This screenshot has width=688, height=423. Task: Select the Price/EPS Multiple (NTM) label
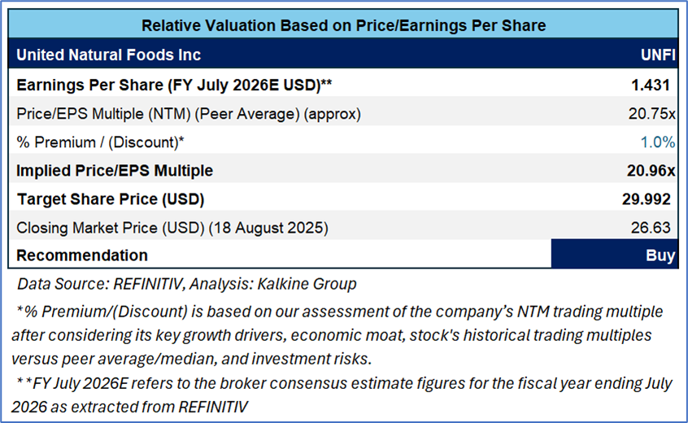(x=189, y=113)
